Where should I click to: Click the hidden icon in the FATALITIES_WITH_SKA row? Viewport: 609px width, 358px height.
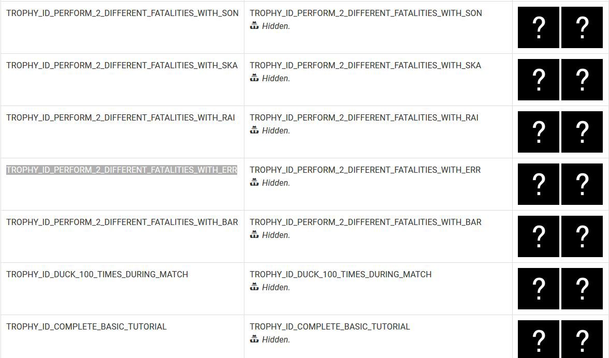coord(254,78)
